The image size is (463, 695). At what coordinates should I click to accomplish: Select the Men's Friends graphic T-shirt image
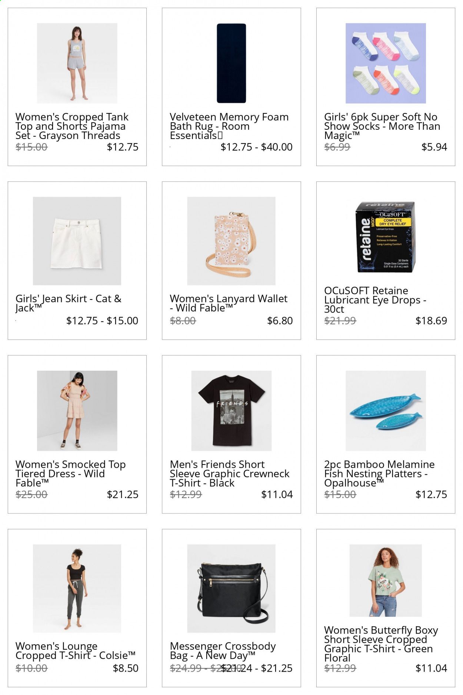[231, 411]
